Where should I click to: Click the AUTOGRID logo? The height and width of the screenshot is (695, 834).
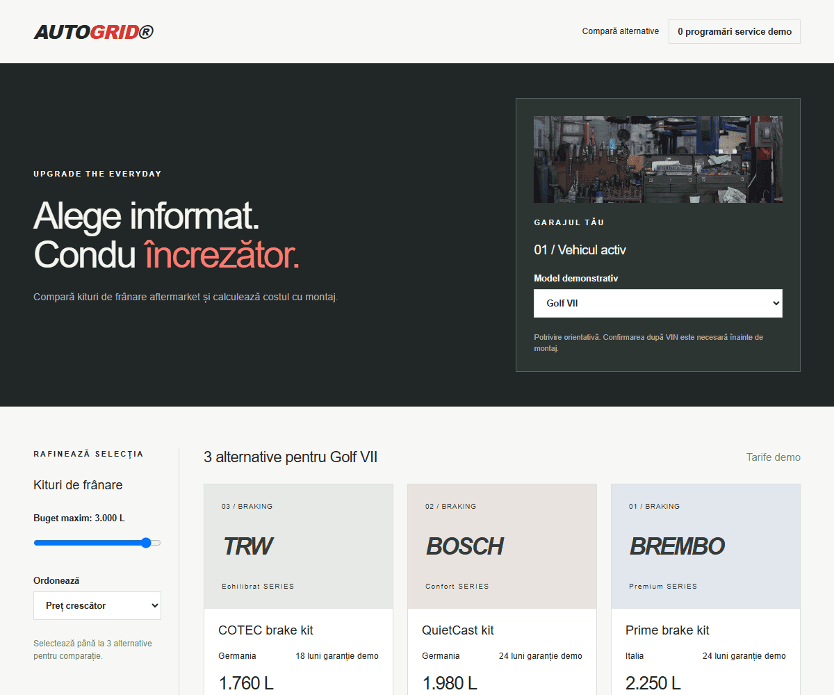[94, 32]
